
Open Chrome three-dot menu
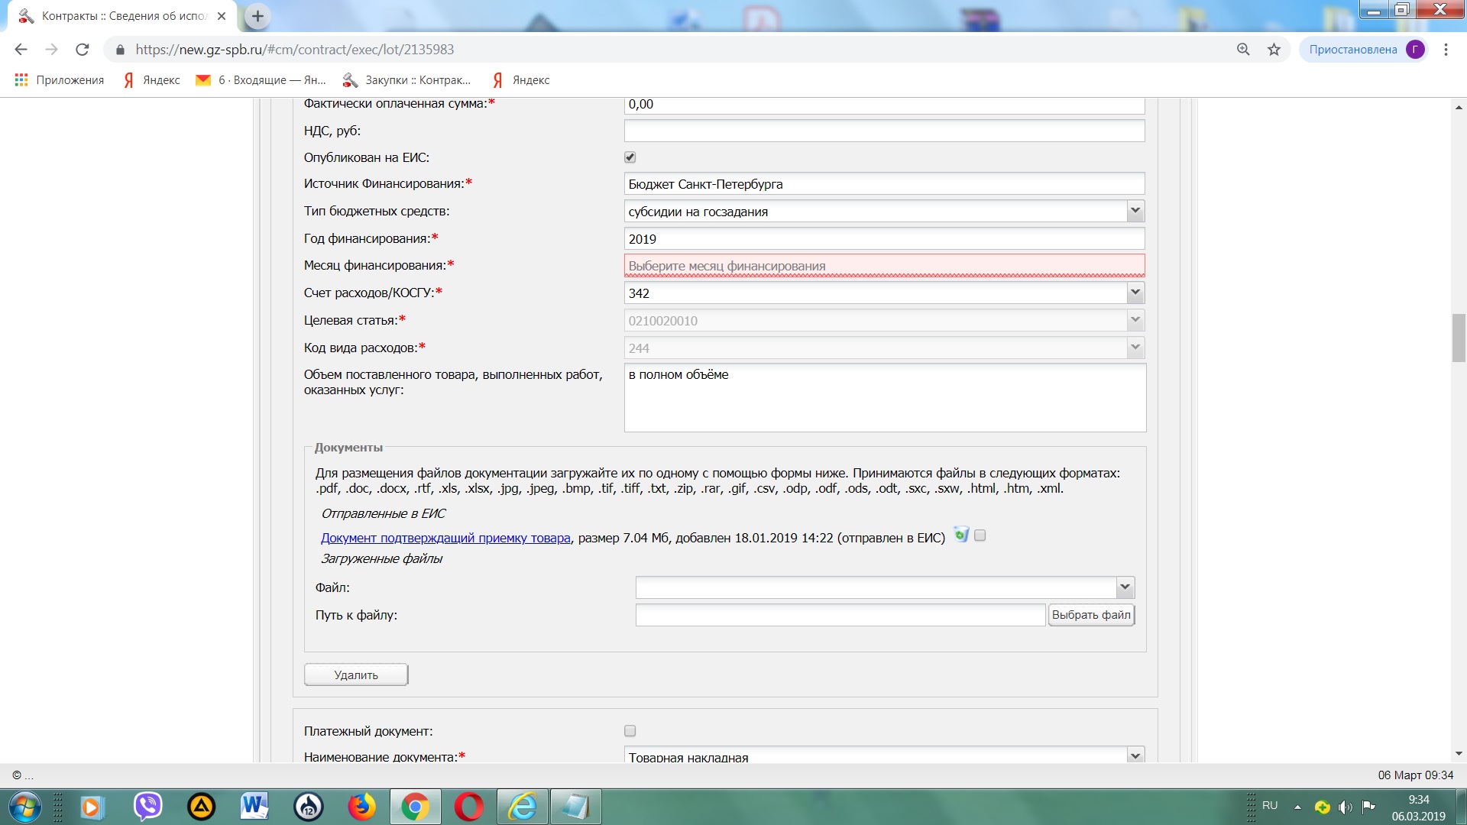(1446, 50)
